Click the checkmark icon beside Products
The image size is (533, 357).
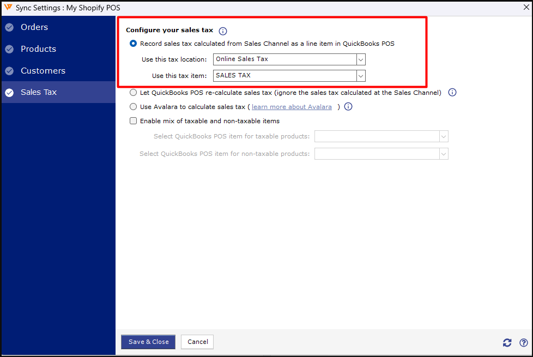pyautogui.click(x=9, y=49)
